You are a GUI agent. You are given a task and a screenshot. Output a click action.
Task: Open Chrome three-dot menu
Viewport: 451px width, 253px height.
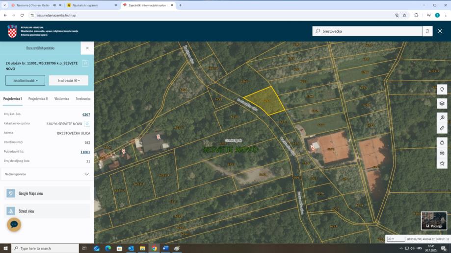446,15
